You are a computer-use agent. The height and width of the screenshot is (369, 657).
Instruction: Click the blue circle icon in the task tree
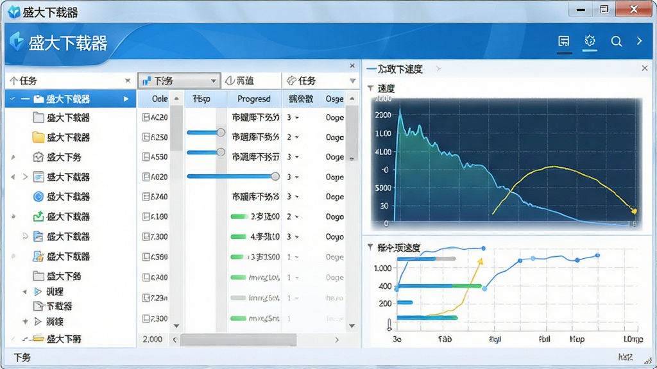click(38, 197)
